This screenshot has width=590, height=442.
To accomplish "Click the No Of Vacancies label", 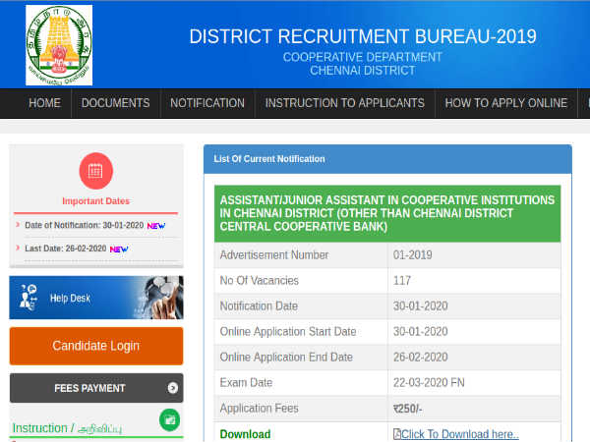I will coord(260,281).
